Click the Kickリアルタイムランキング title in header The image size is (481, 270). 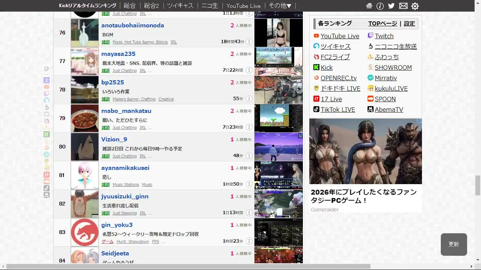[88, 6]
